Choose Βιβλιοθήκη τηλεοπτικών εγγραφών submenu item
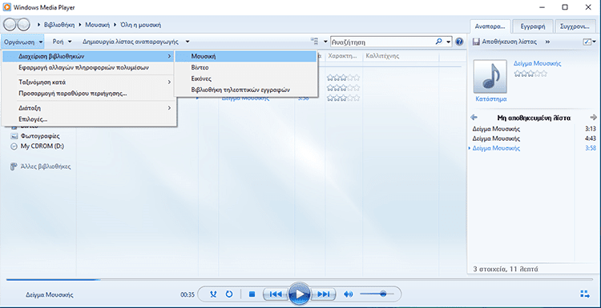The image size is (601, 308). point(246,90)
